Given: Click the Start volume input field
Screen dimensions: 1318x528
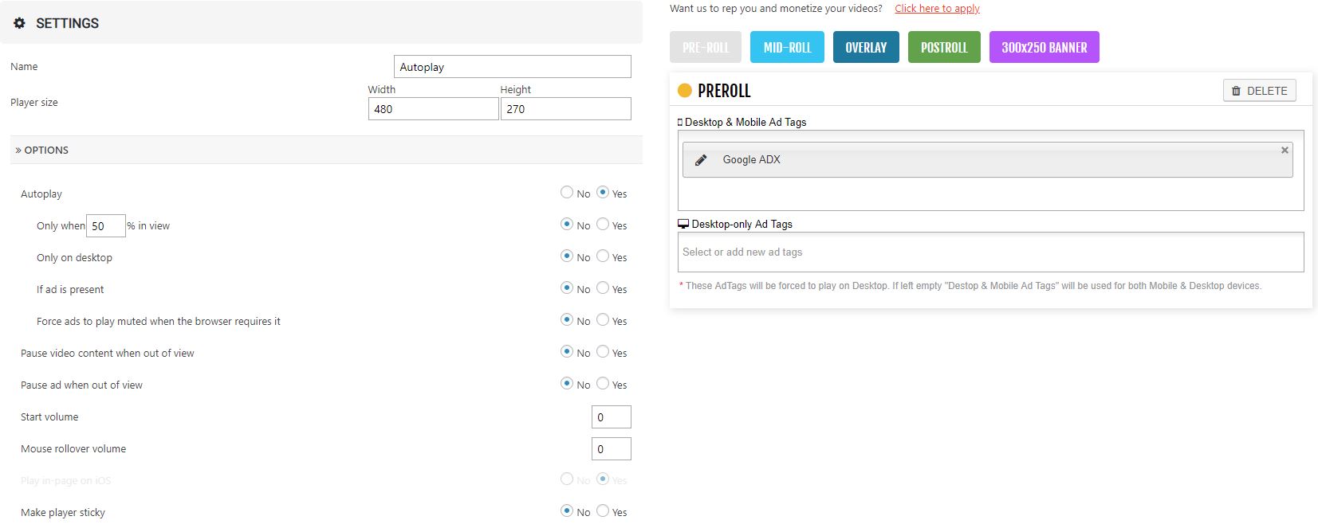Looking at the screenshot, I should (x=611, y=417).
